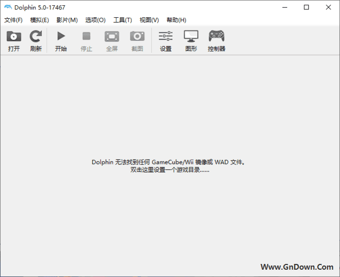Click the 刷新 (Refresh) toolbar icon
The height and width of the screenshot is (277, 340).
36,37
